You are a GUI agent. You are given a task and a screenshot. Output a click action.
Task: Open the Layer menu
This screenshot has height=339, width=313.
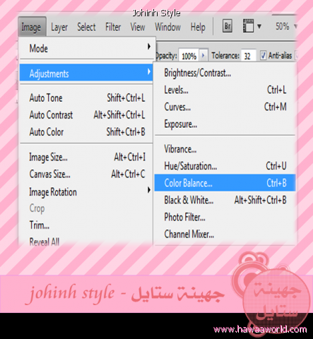click(59, 28)
